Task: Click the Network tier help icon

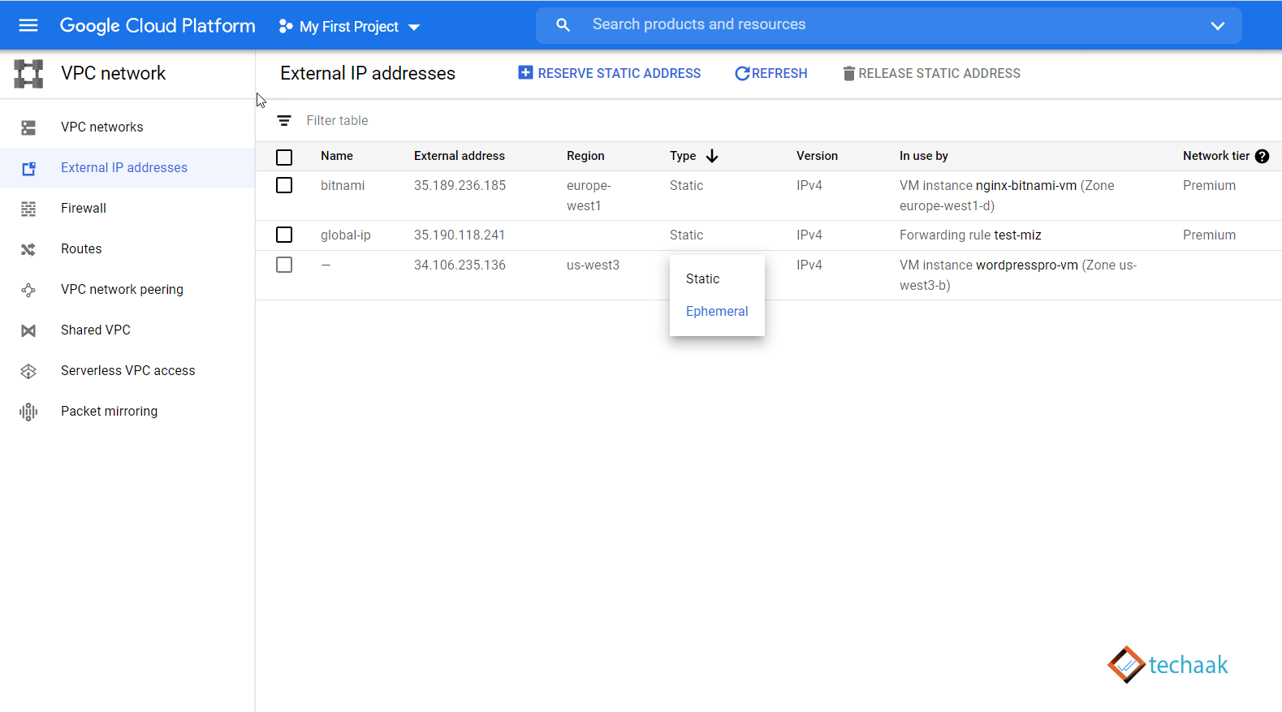Action: (1262, 157)
